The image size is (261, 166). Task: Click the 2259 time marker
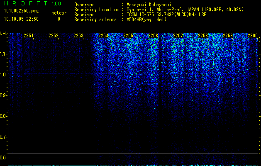tap(228, 36)
